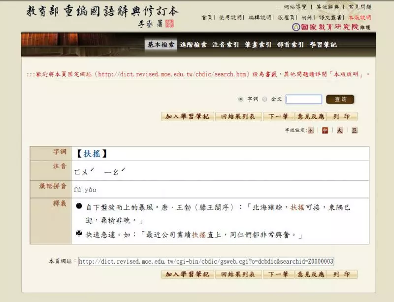Open the 基本檢索 tab
Image resolution: width=394 pixels, height=302 pixels.
pos(161,45)
